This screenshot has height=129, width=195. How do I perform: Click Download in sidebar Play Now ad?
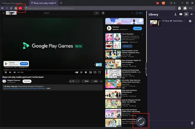pyautogui.click(x=138, y=28)
